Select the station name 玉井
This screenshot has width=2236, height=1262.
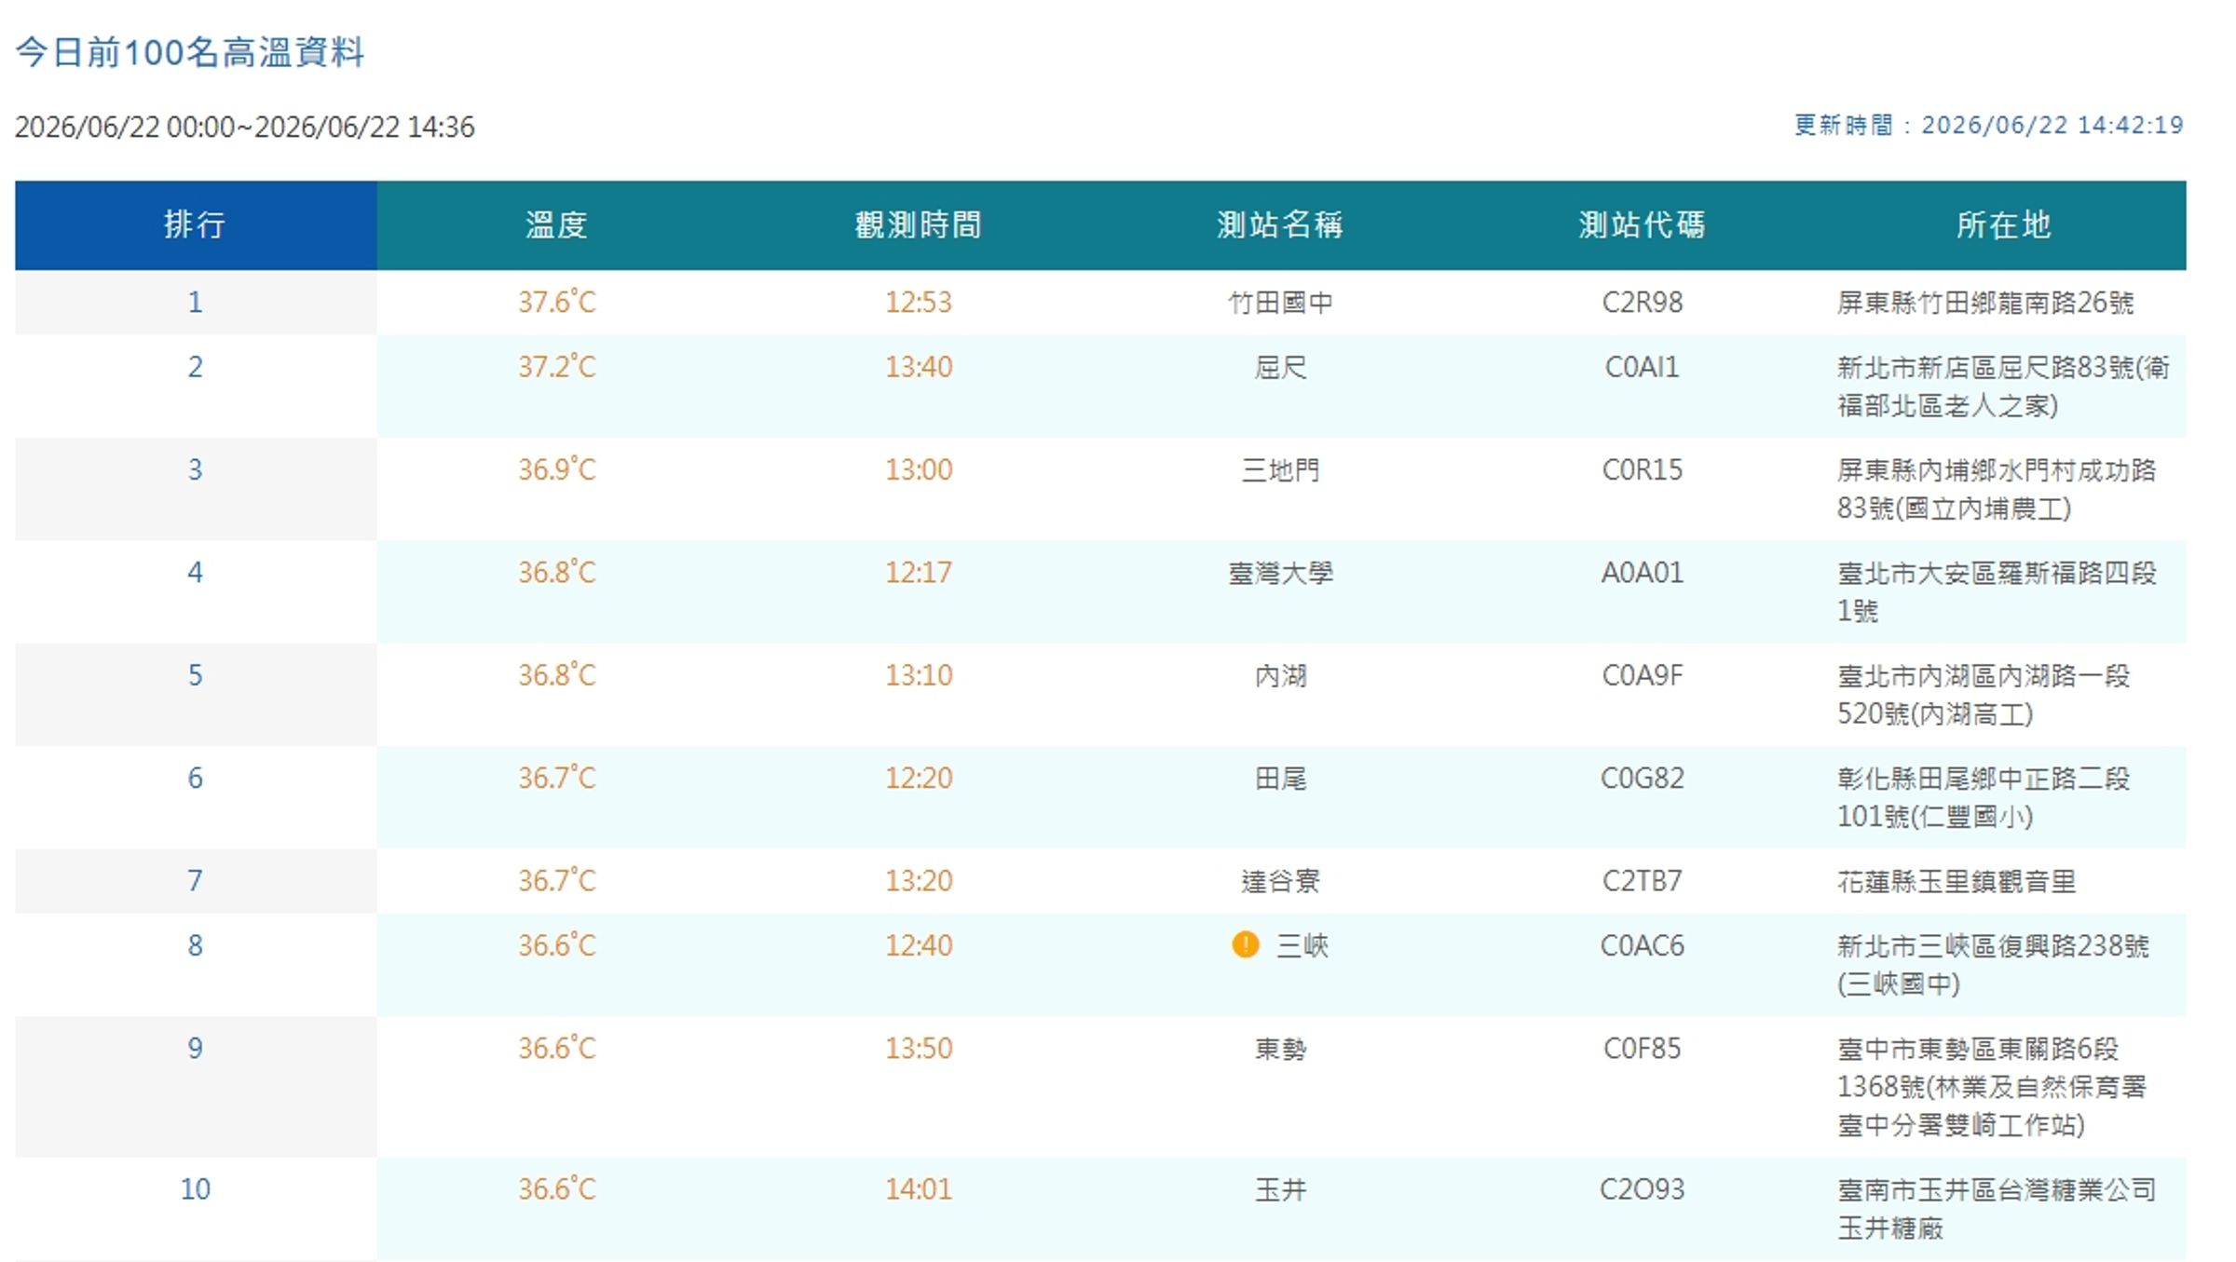pyautogui.click(x=1280, y=1189)
